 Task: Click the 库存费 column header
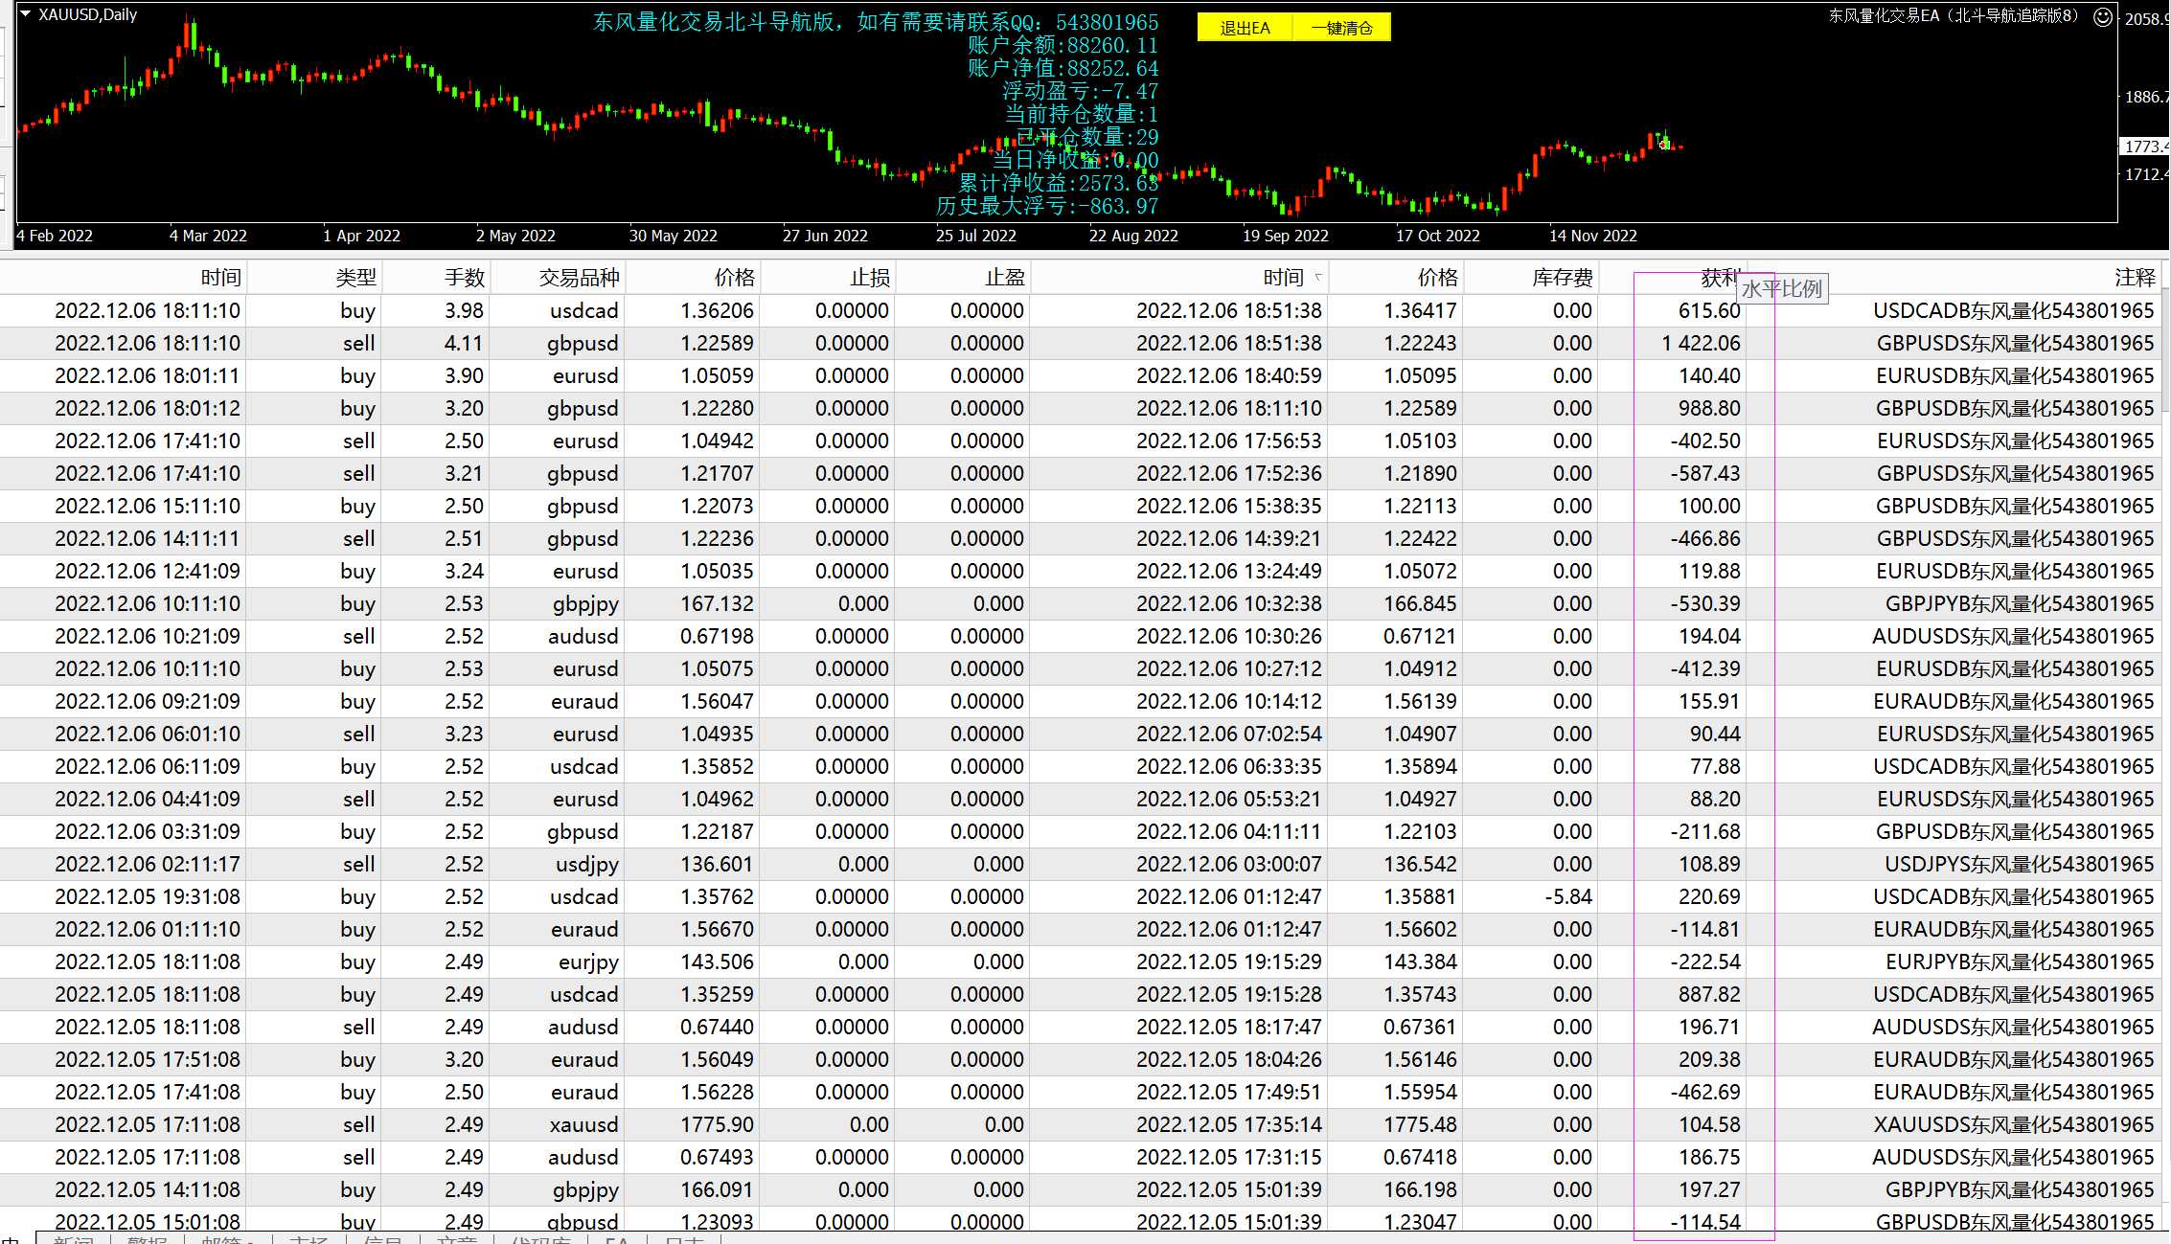1531,278
